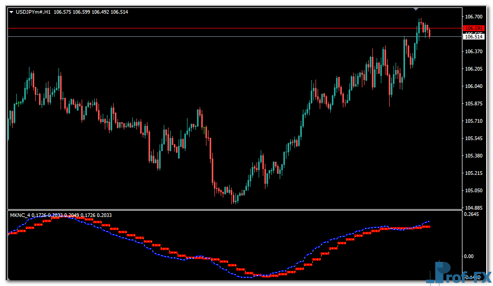The height and width of the screenshot is (286, 493).
Task: Click the white 106.514 bid price label
Action: click(474, 36)
